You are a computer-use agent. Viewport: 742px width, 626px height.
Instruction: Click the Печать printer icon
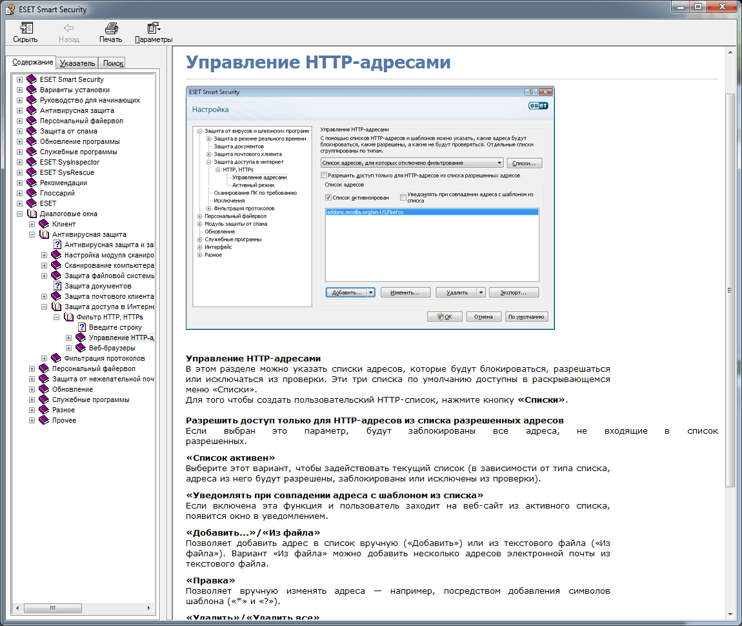pyautogui.click(x=111, y=28)
